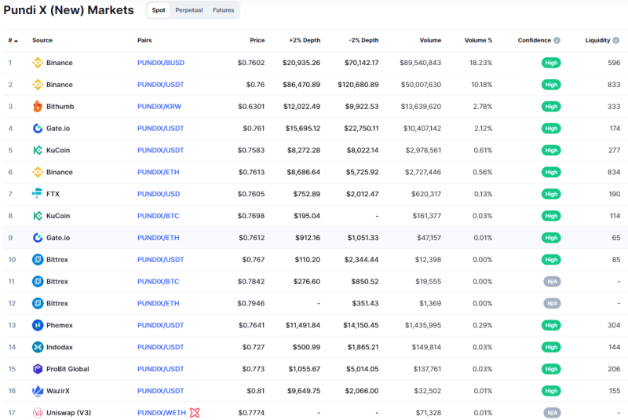Open Bittrex PUNDIX/ETH pair in row 12
This screenshot has height=420, width=628.
159,304
